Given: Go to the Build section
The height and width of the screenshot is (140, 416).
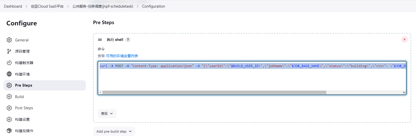Looking at the screenshot, I should click(x=19, y=97).
